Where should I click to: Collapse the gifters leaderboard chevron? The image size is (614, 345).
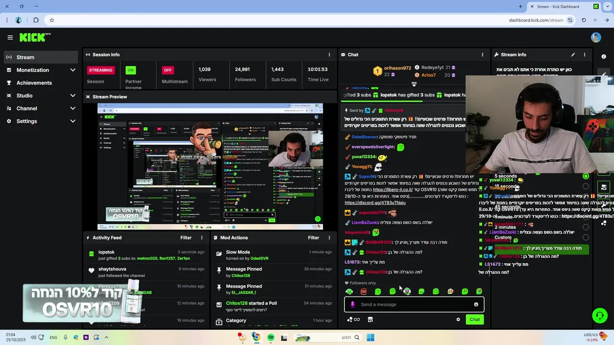pyautogui.click(x=414, y=84)
